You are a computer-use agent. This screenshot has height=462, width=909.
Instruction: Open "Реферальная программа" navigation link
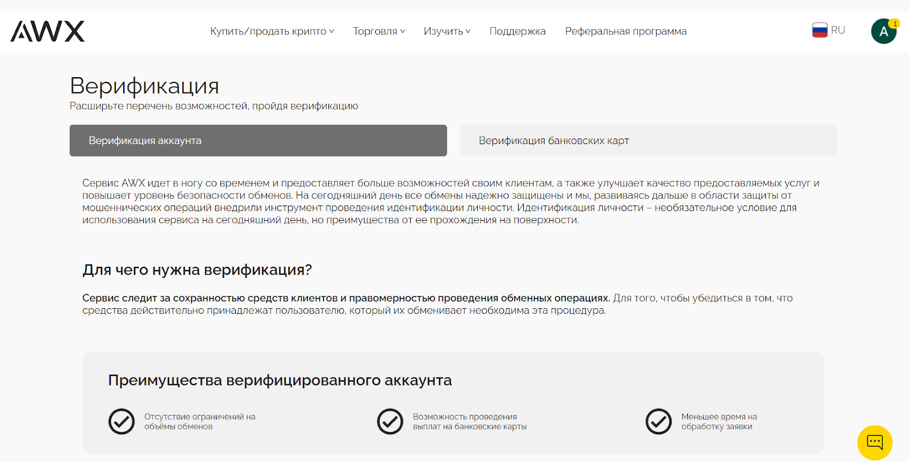pyautogui.click(x=626, y=31)
